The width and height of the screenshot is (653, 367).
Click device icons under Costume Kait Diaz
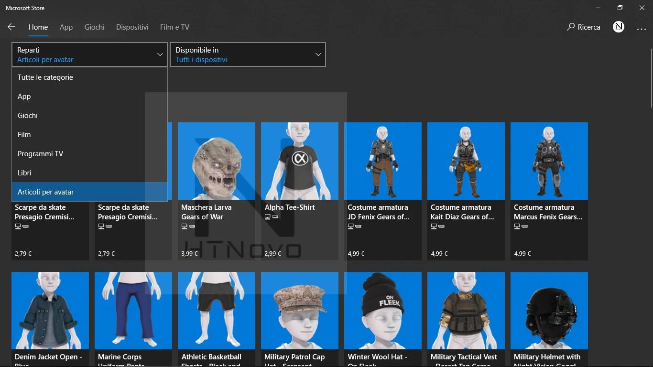coord(438,227)
